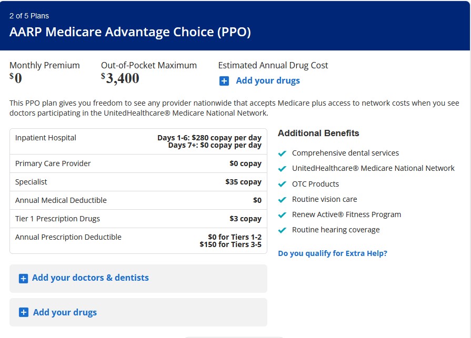Click the AARP Medicare Advantage Choice (PPO) title
The width and height of the screenshot is (471, 338).
(x=130, y=32)
